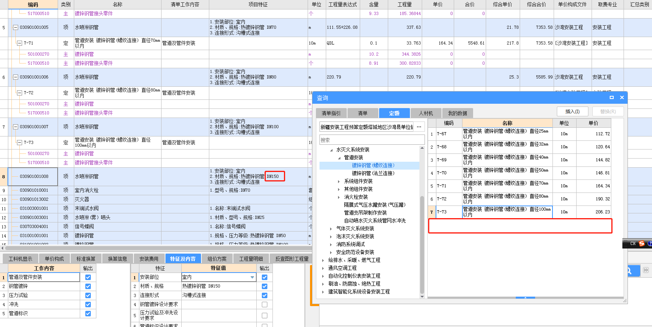The height and width of the screenshot is (327, 652).
Task: Switch to the 清单指引 tab
Action: (x=331, y=113)
